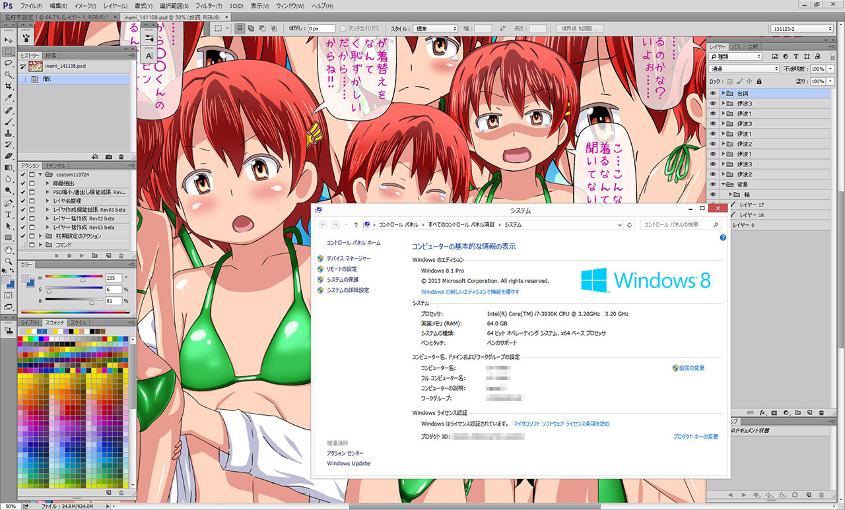Expand the 輪 layer group

point(731,195)
